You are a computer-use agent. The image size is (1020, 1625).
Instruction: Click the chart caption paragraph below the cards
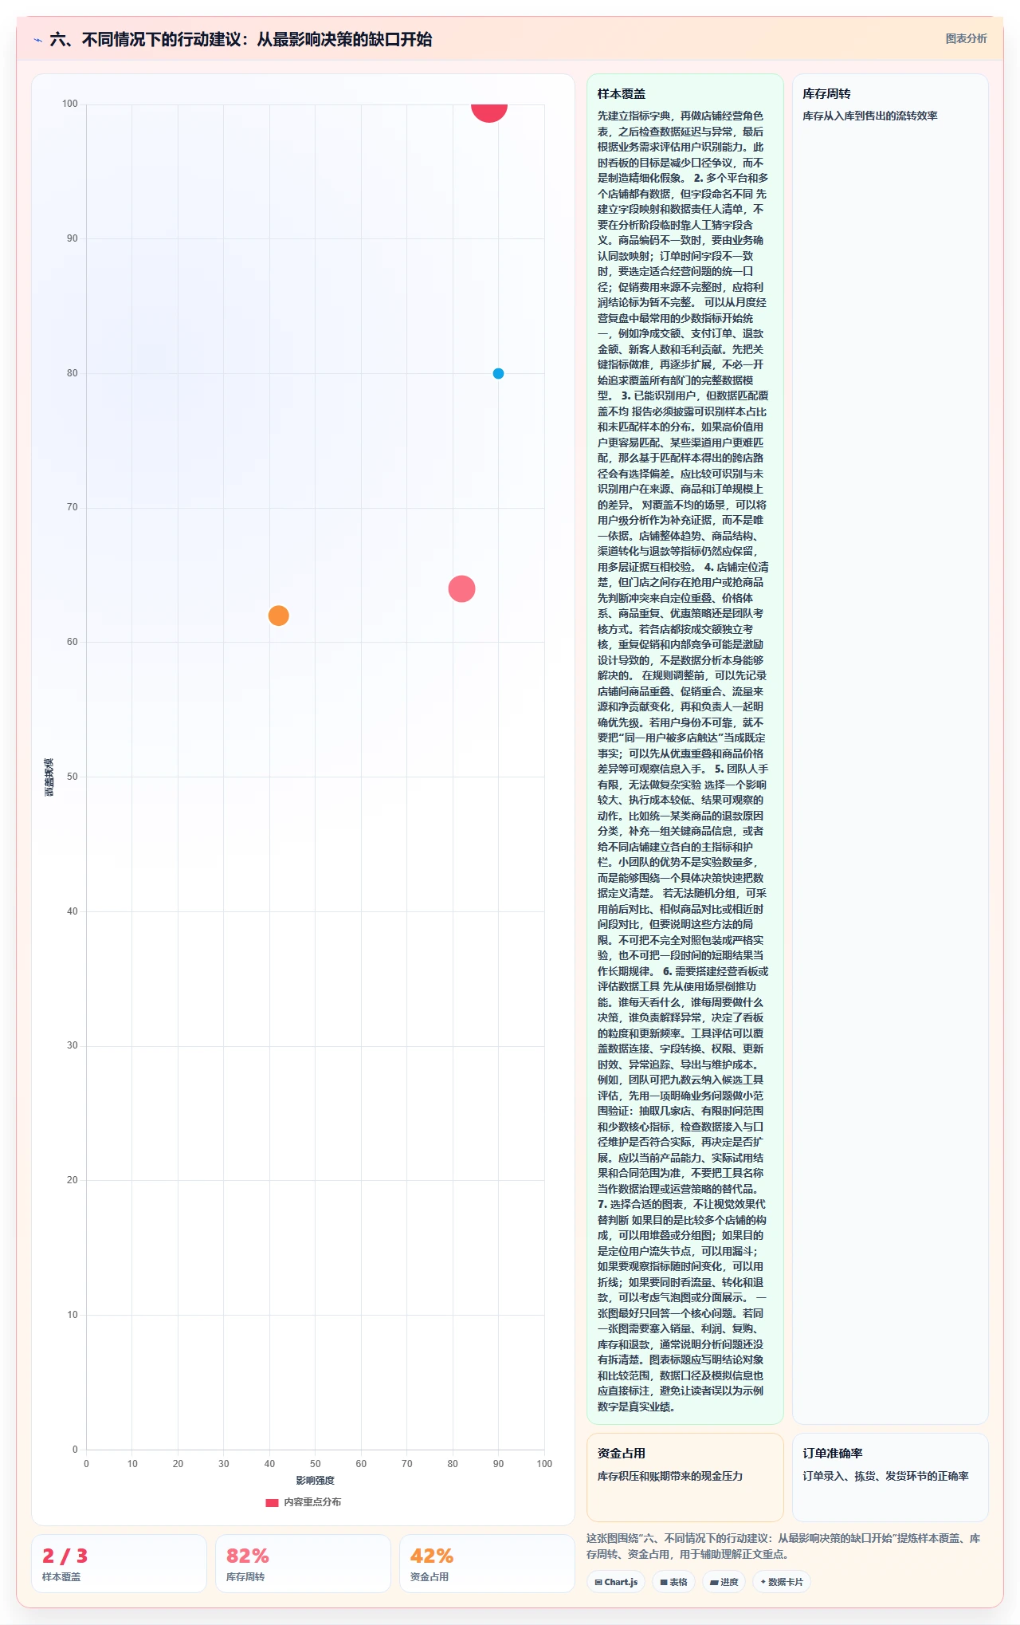click(x=787, y=1546)
